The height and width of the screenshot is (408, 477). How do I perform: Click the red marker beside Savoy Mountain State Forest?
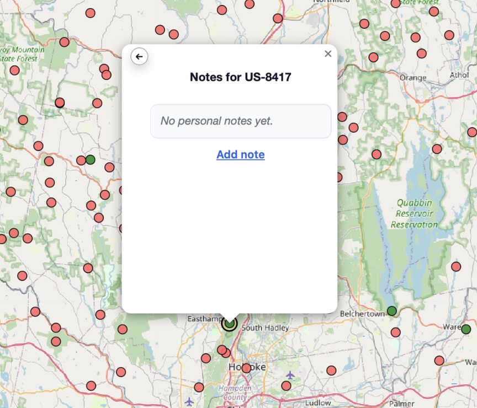coord(64,42)
